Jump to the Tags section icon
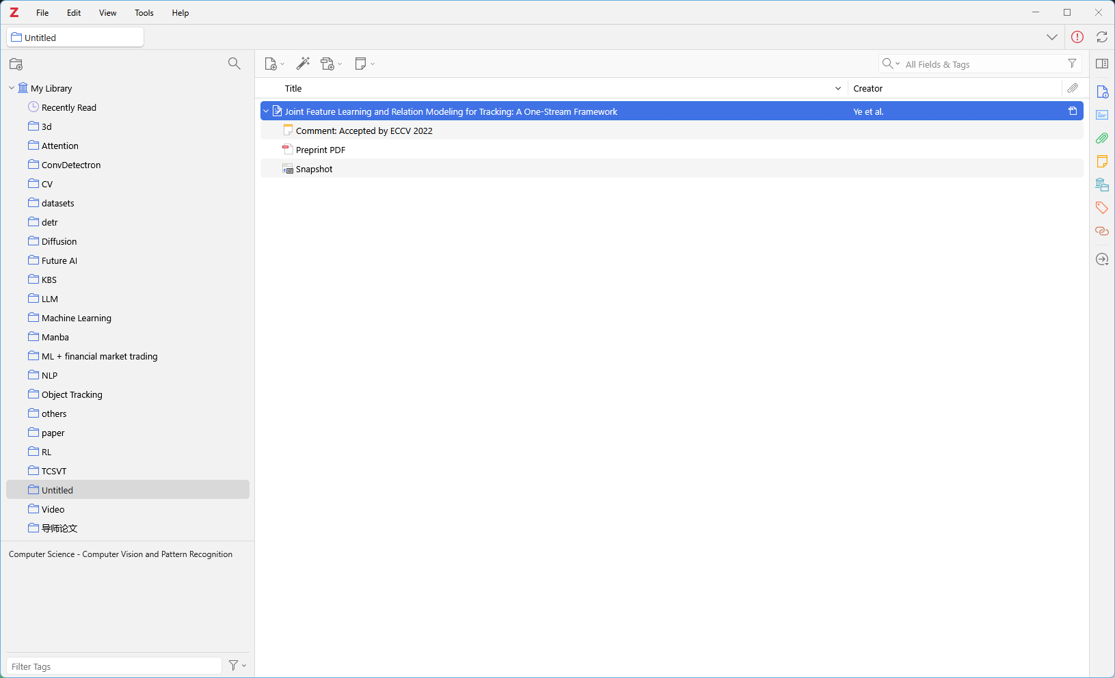Viewport: 1115px width, 678px height. (1102, 208)
